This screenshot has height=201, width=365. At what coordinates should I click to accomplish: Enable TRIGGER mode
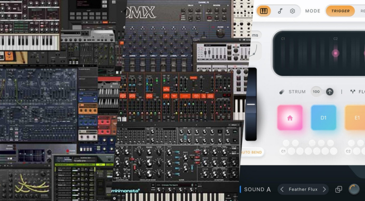340,11
